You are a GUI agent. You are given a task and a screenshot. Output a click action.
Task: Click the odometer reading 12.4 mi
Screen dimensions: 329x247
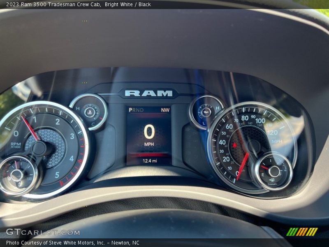(150, 161)
